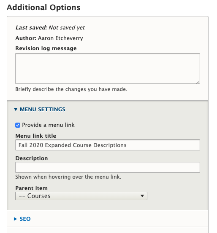The height and width of the screenshot is (233, 217).
Task: Click the SEO heading link
Action: click(25, 219)
